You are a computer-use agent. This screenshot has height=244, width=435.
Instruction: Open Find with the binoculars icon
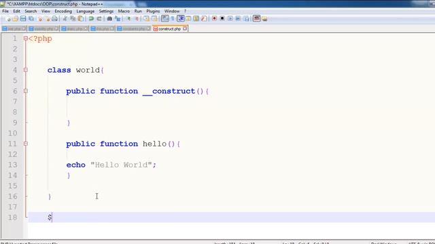[x=109, y=18]
